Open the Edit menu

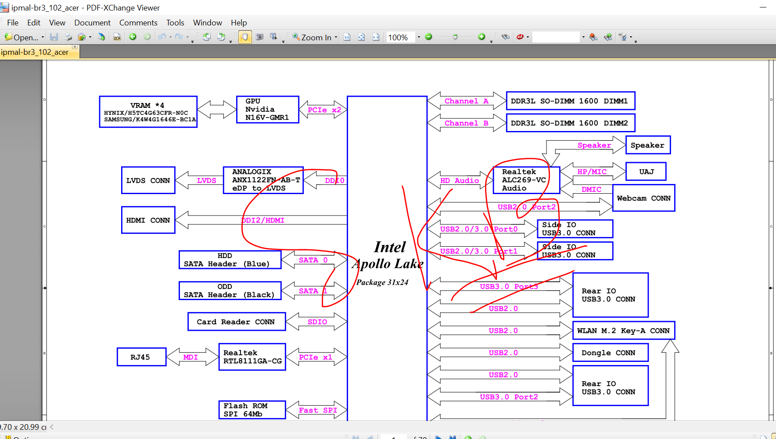coord(34,23)
